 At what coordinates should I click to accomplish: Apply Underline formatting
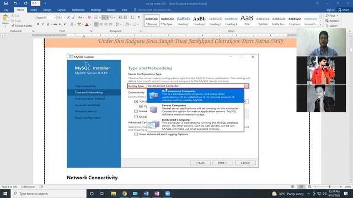click(x=47, y=24)
